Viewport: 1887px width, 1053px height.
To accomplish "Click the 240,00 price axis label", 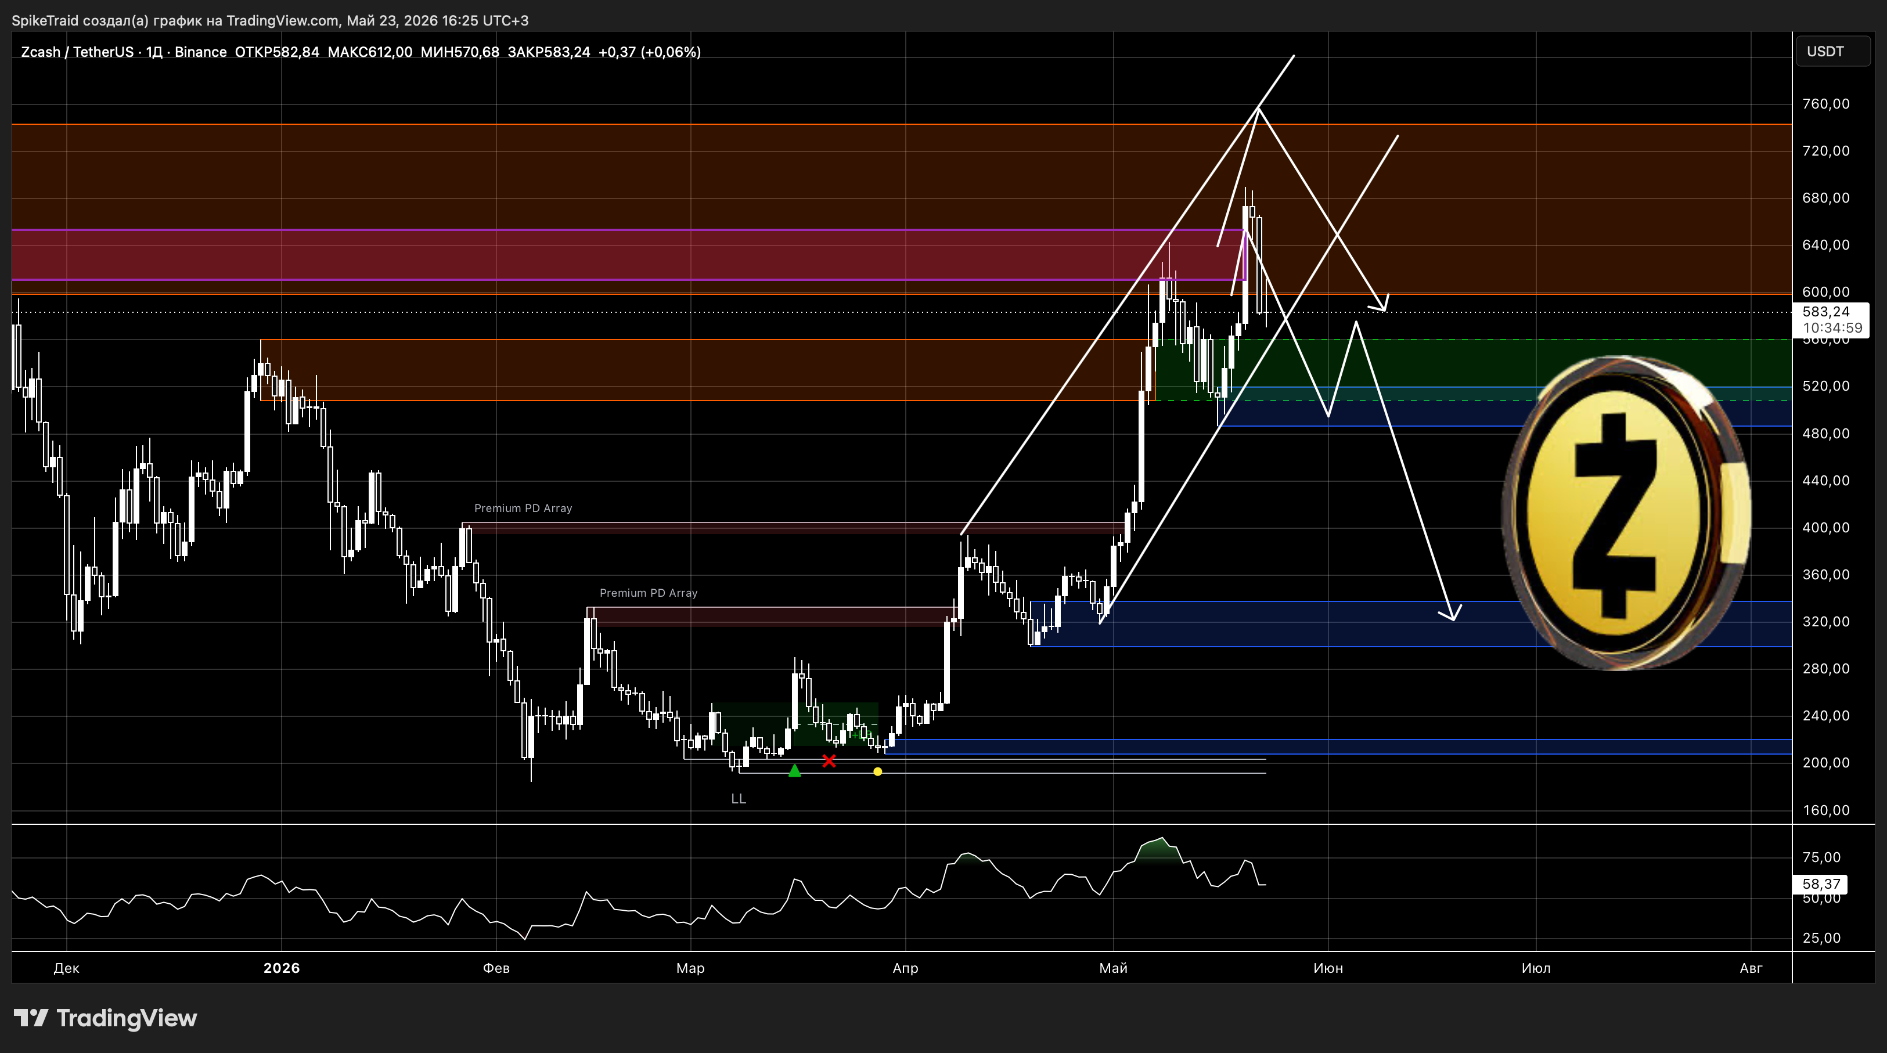I will 1825,715.
